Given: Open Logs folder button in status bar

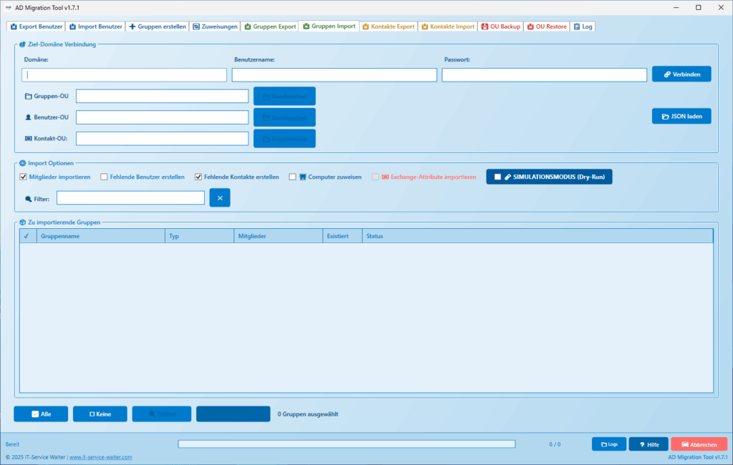Looking at the screenshot, I should (x=608, y=444).
